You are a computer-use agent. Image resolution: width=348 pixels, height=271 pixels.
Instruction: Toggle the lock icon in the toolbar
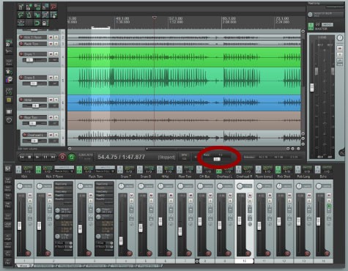click(44, 23)
